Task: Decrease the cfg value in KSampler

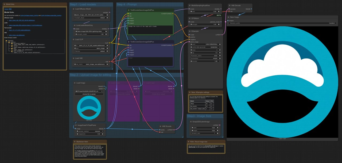Action: point(191,53)
